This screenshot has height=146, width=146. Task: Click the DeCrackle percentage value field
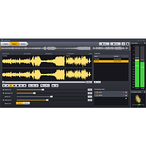90,93
